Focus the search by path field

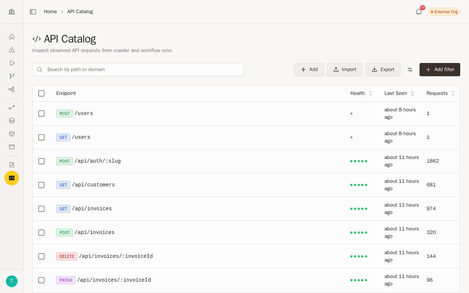point(138,70)
